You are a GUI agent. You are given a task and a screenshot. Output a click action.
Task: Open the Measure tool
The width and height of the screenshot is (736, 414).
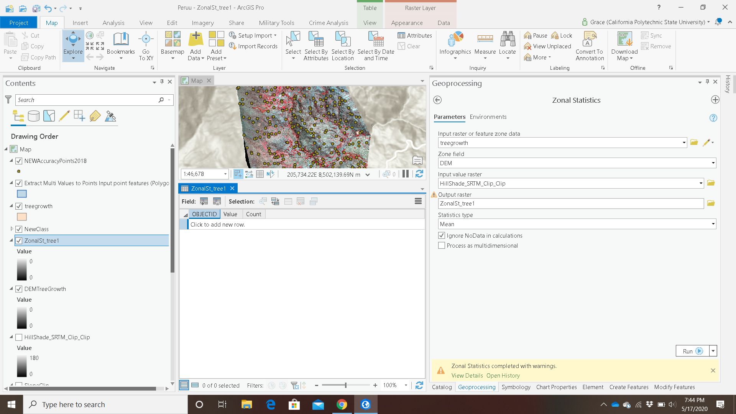pyautogui.click(x=485, y=39)
